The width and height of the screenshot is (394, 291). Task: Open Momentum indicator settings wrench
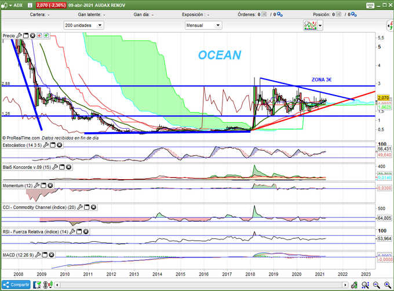tap(37, 185)
